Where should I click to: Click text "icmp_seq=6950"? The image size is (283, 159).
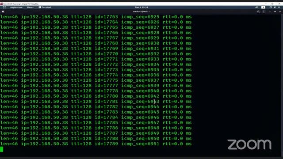[x=140, y=139]
